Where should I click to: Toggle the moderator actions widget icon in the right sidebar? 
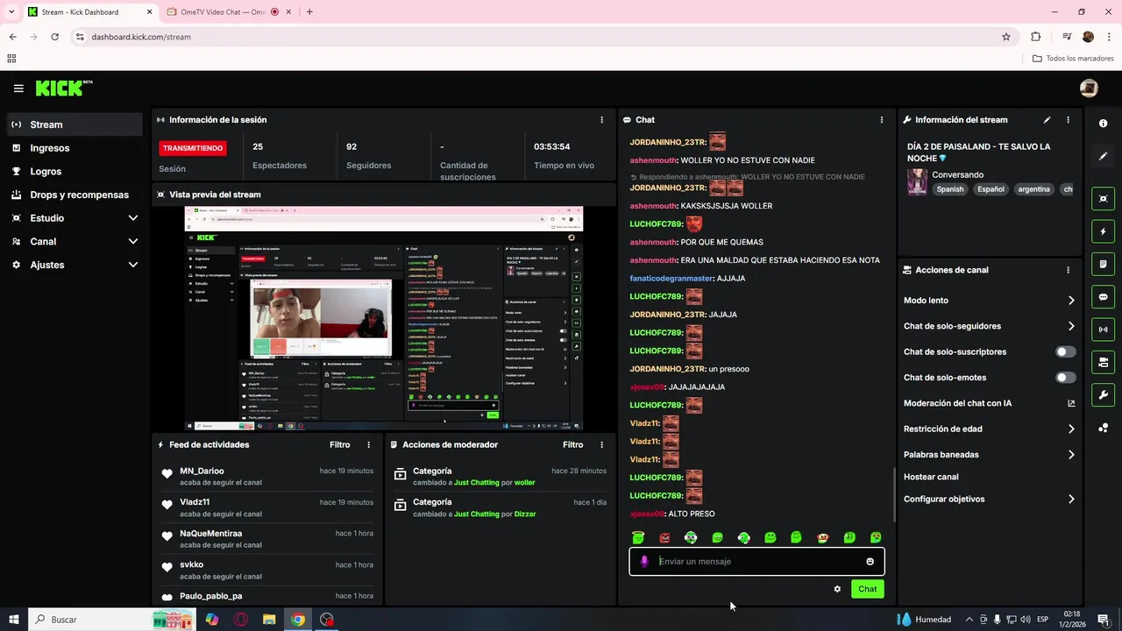(x=1103, y=362)
